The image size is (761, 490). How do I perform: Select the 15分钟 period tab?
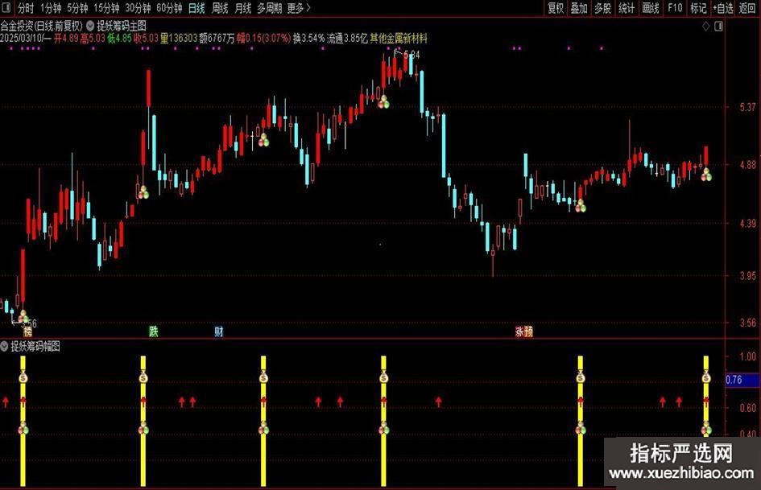point(106,8)
